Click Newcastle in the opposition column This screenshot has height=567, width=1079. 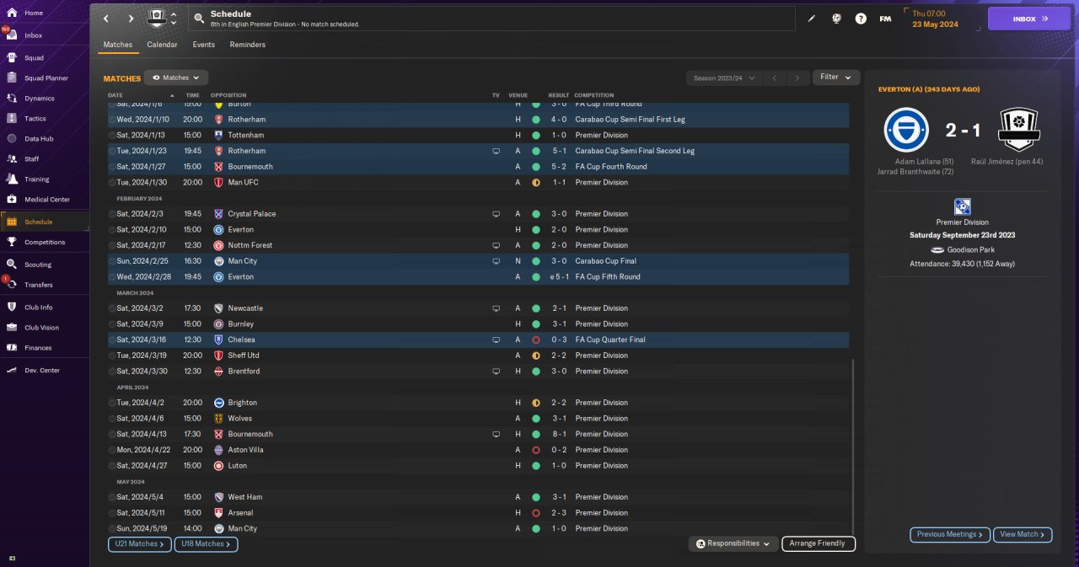click(245, 308)
